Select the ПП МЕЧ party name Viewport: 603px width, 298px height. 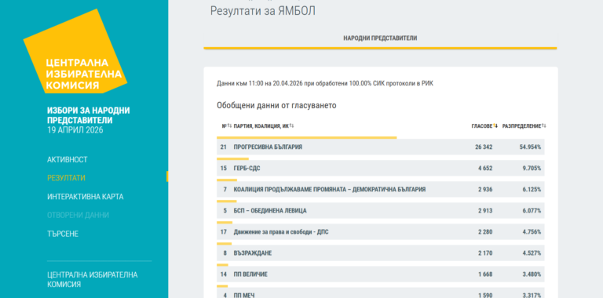coord(244,295)
